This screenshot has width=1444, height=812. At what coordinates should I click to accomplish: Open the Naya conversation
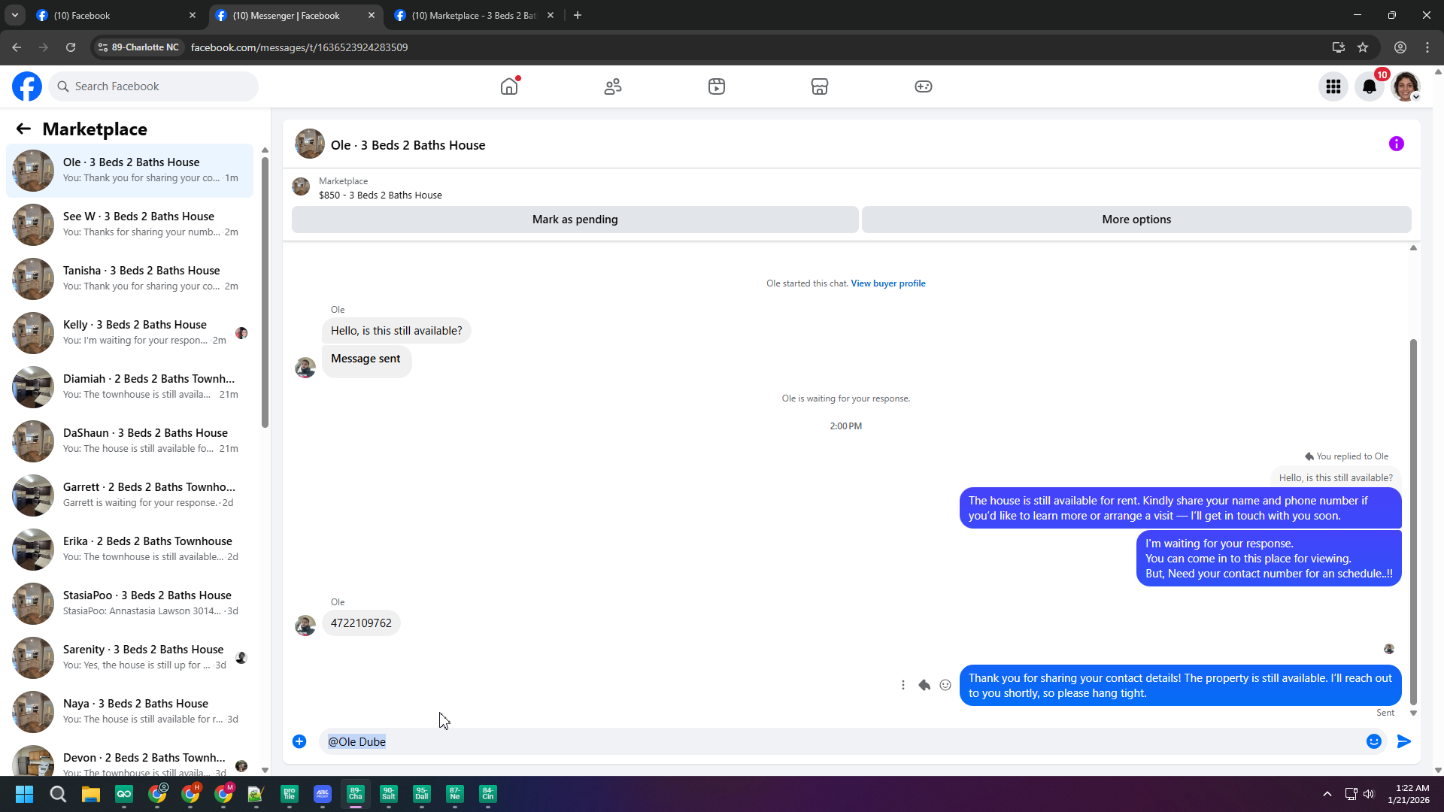click(x=129, y=712)
